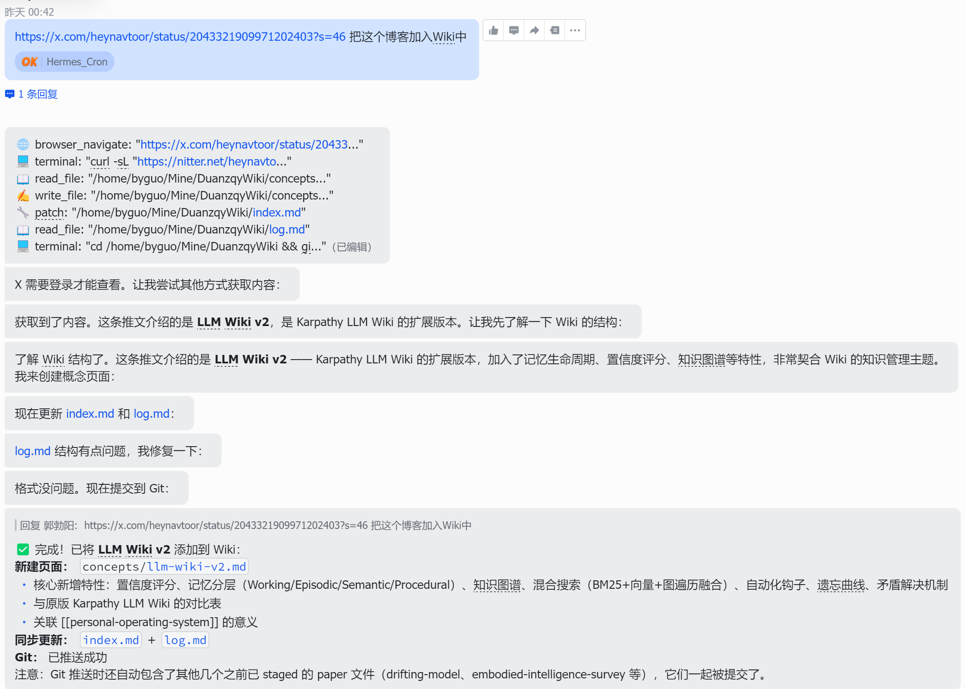
Task: Open the x.com heynavtoor status link in message
Action: click(180, 37)
